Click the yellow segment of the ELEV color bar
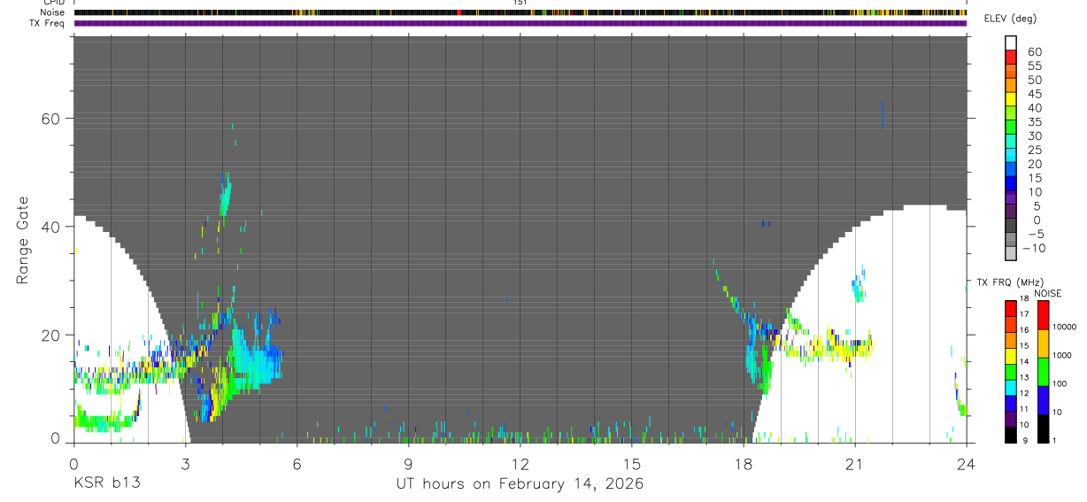Image resolution: width=1087 pixels, height=502 pixels. click(x=1011, y=99)
